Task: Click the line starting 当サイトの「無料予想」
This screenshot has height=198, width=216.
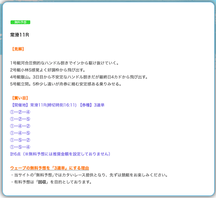Action: (89, 175)
